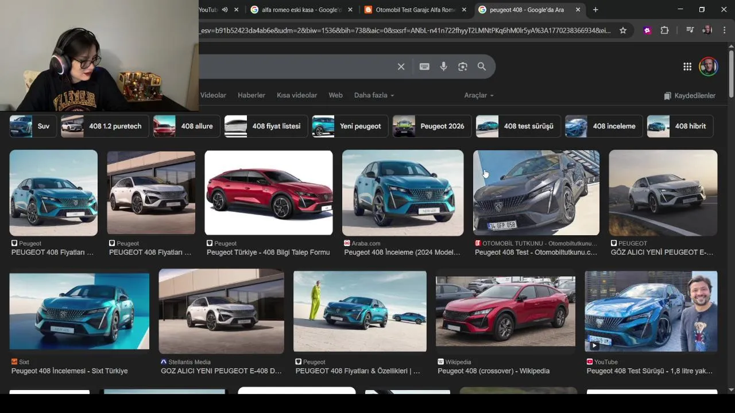Close the Otomobil Test Garajı tab

tap(464, 10)
